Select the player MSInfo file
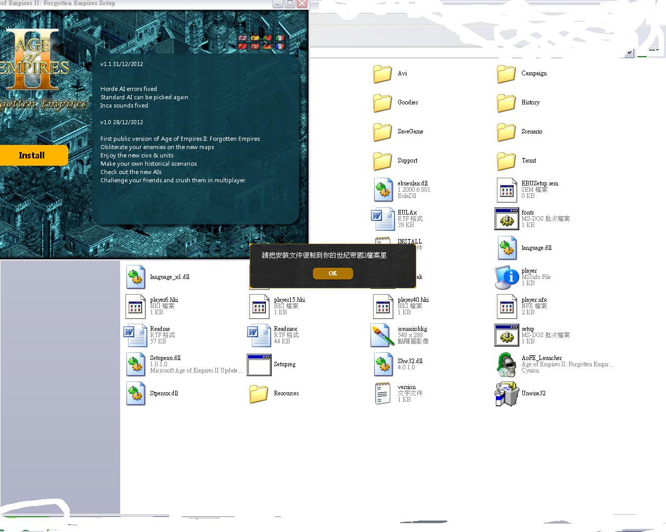This screenshot has height=532, width=666. tap(506, 277)
